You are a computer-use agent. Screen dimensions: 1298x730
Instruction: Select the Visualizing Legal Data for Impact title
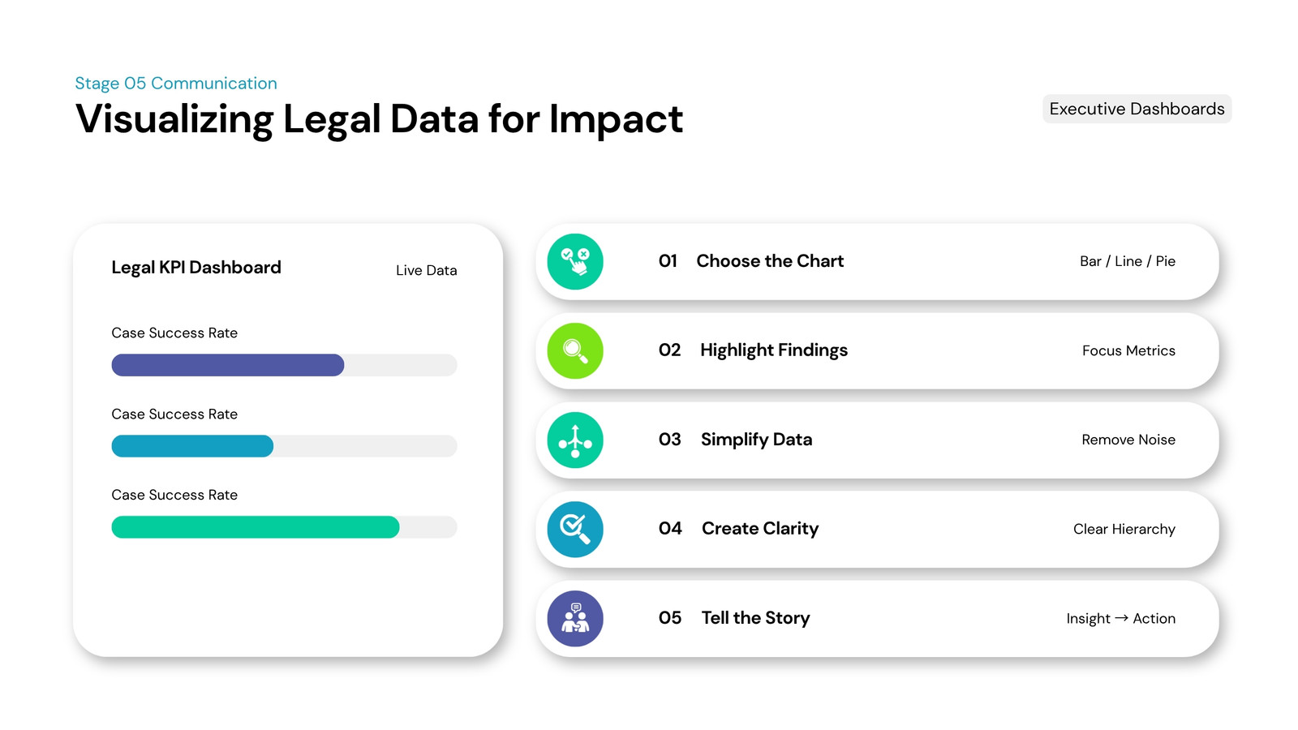tap(379, 120)
